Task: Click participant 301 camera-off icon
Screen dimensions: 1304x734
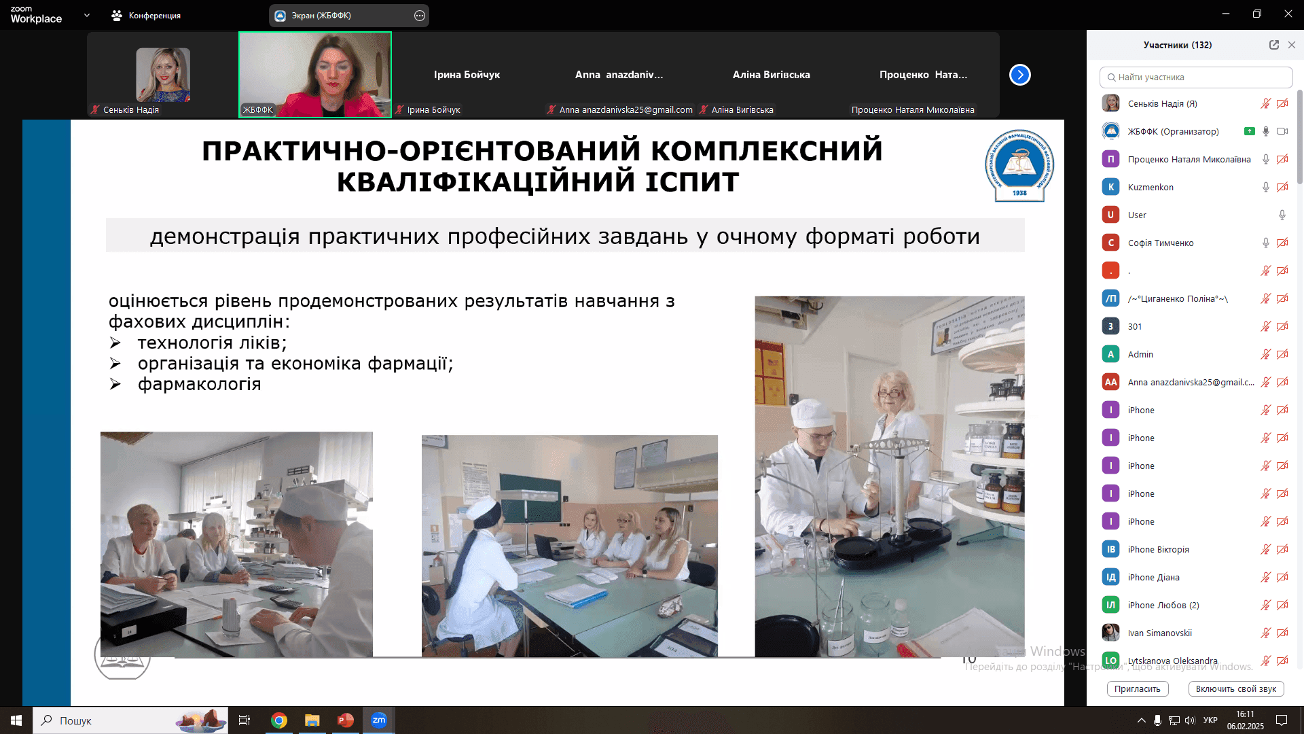Action: [1282, 326]
